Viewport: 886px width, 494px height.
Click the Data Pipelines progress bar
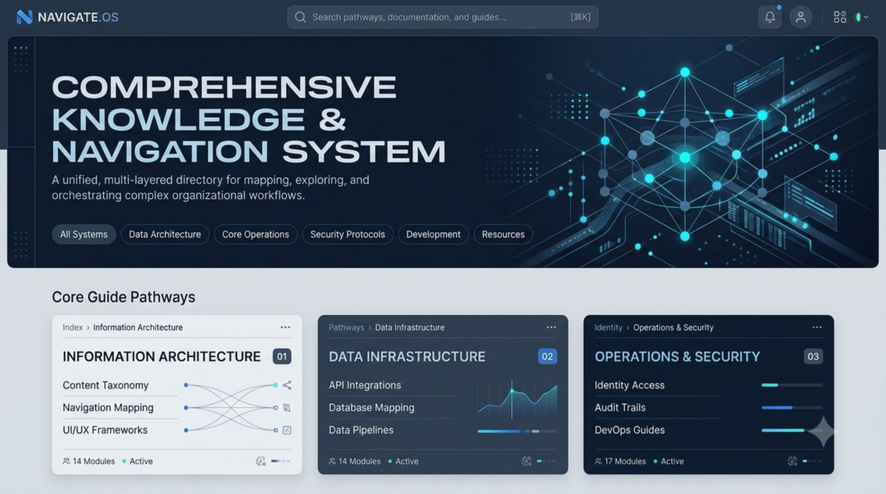[517, 431]
